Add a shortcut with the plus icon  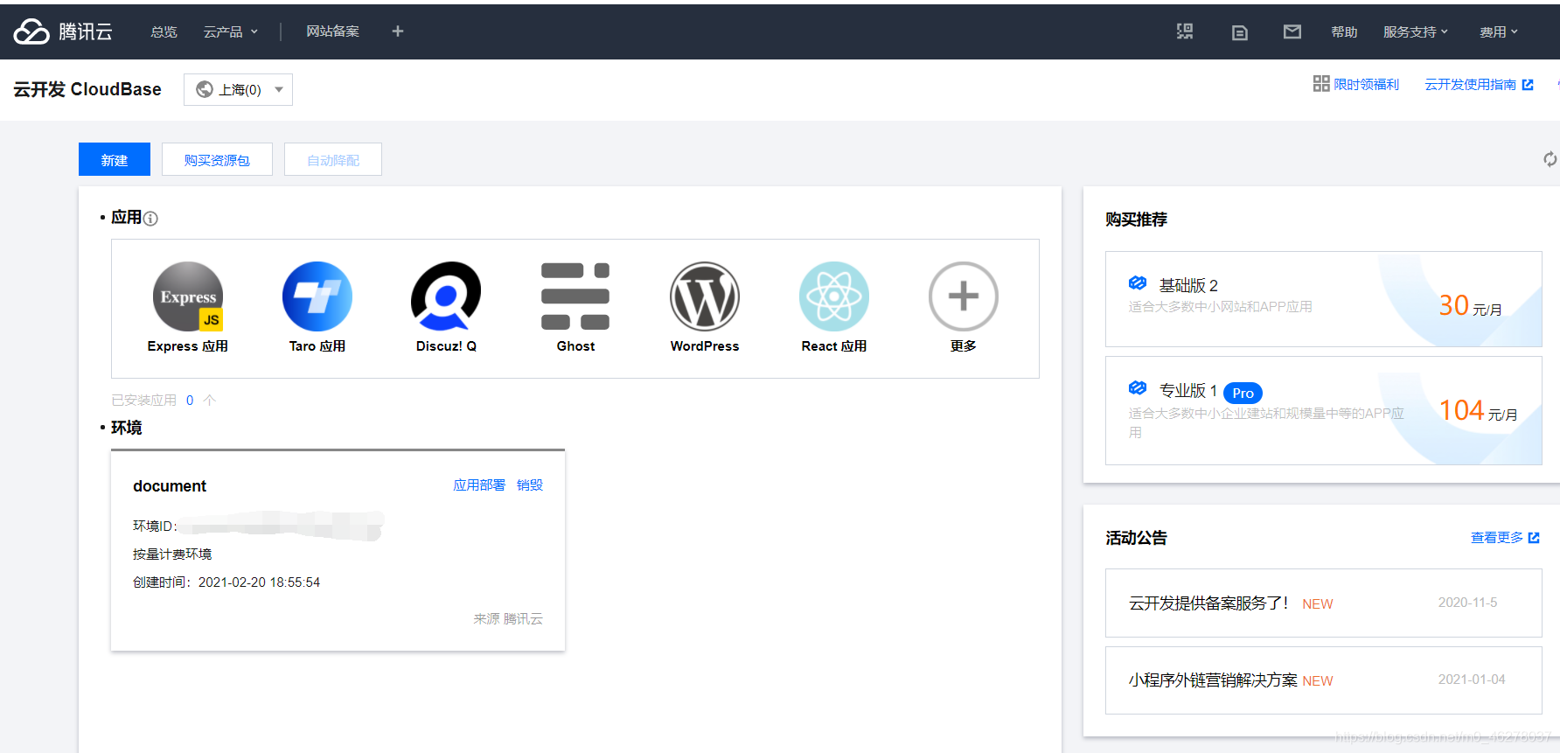click(398, 31)
